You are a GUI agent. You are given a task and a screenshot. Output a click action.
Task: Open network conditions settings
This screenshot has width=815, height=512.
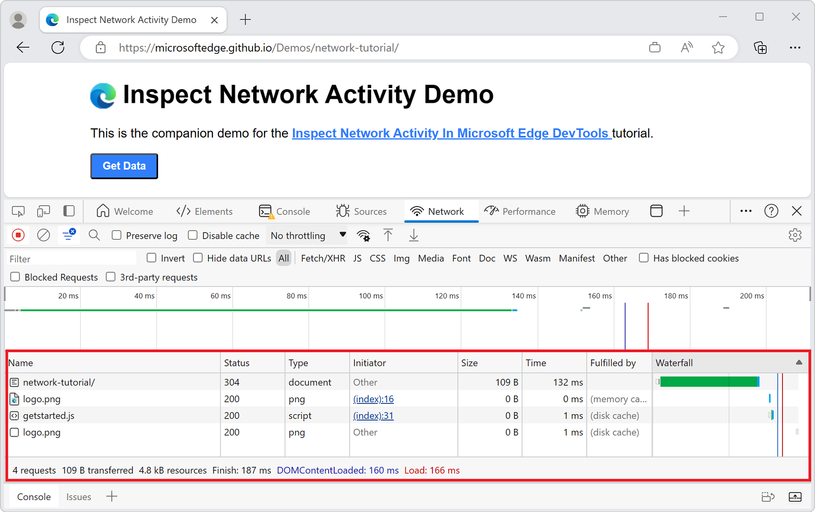point(363,235)
